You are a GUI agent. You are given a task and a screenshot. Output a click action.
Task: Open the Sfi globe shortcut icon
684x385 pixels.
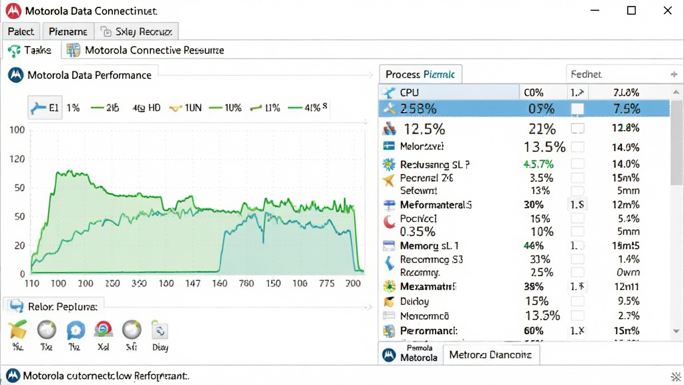click(x=132, y=330)
